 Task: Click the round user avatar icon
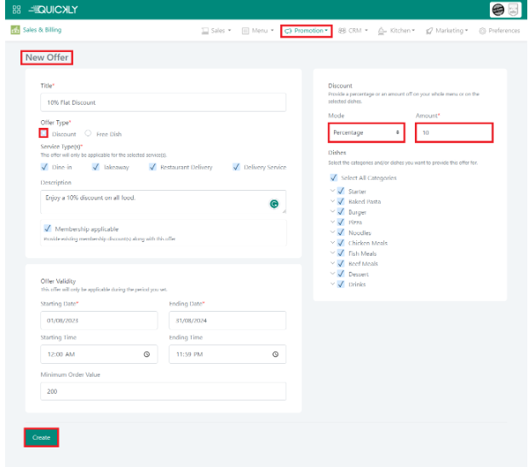point(497,10)
